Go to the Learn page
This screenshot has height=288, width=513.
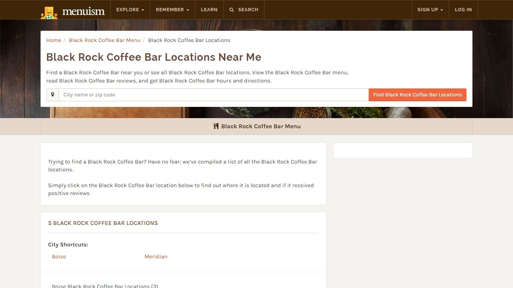[209, 10]
